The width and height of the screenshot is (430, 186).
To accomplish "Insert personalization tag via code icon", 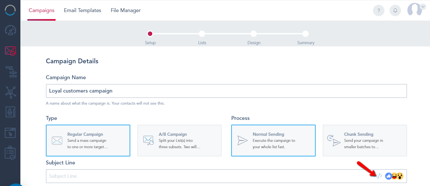I will coord(379,176).
